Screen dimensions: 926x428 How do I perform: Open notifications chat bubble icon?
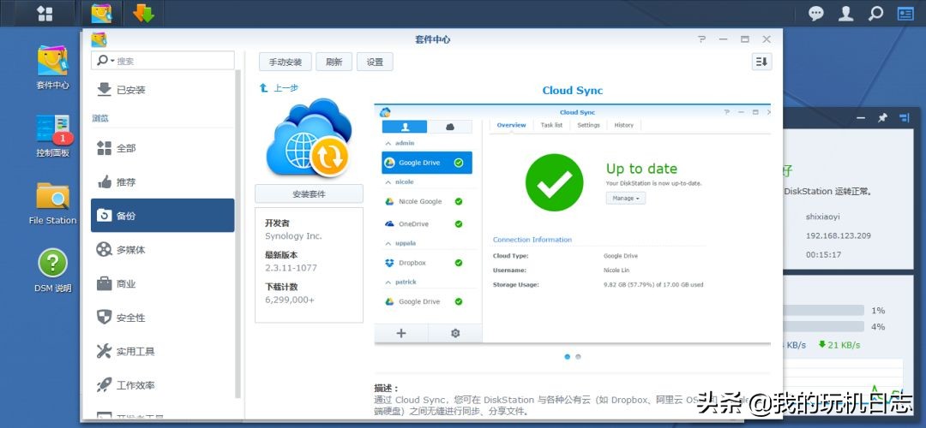816,13
